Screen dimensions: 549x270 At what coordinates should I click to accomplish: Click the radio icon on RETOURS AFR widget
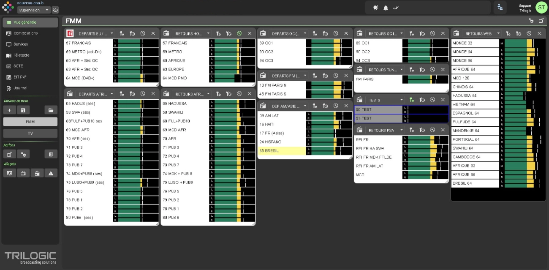(167, 94)
